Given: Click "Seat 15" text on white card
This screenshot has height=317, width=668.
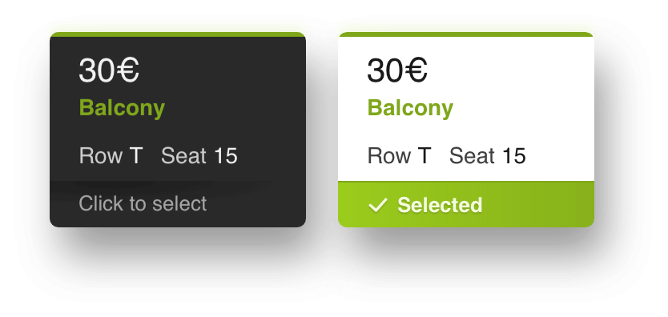Looking at the screenshot, I should pyautogui.click(x=488, y=156).
